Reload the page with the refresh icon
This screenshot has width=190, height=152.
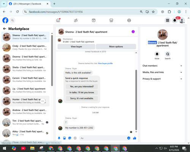[x=17, y=12]
